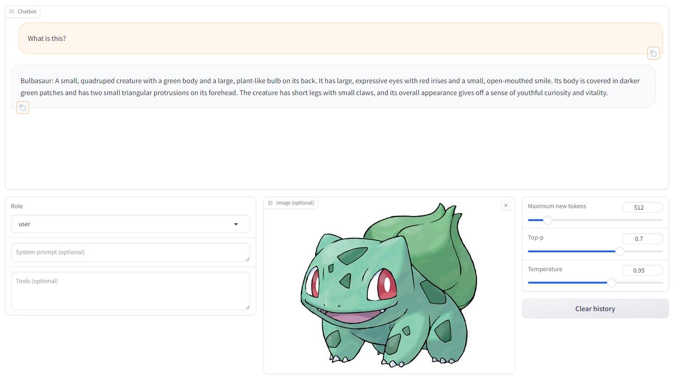The image size is (674, 381).
Task: Adjust the Temperature slider handle
Action: [x=612, y=283]
